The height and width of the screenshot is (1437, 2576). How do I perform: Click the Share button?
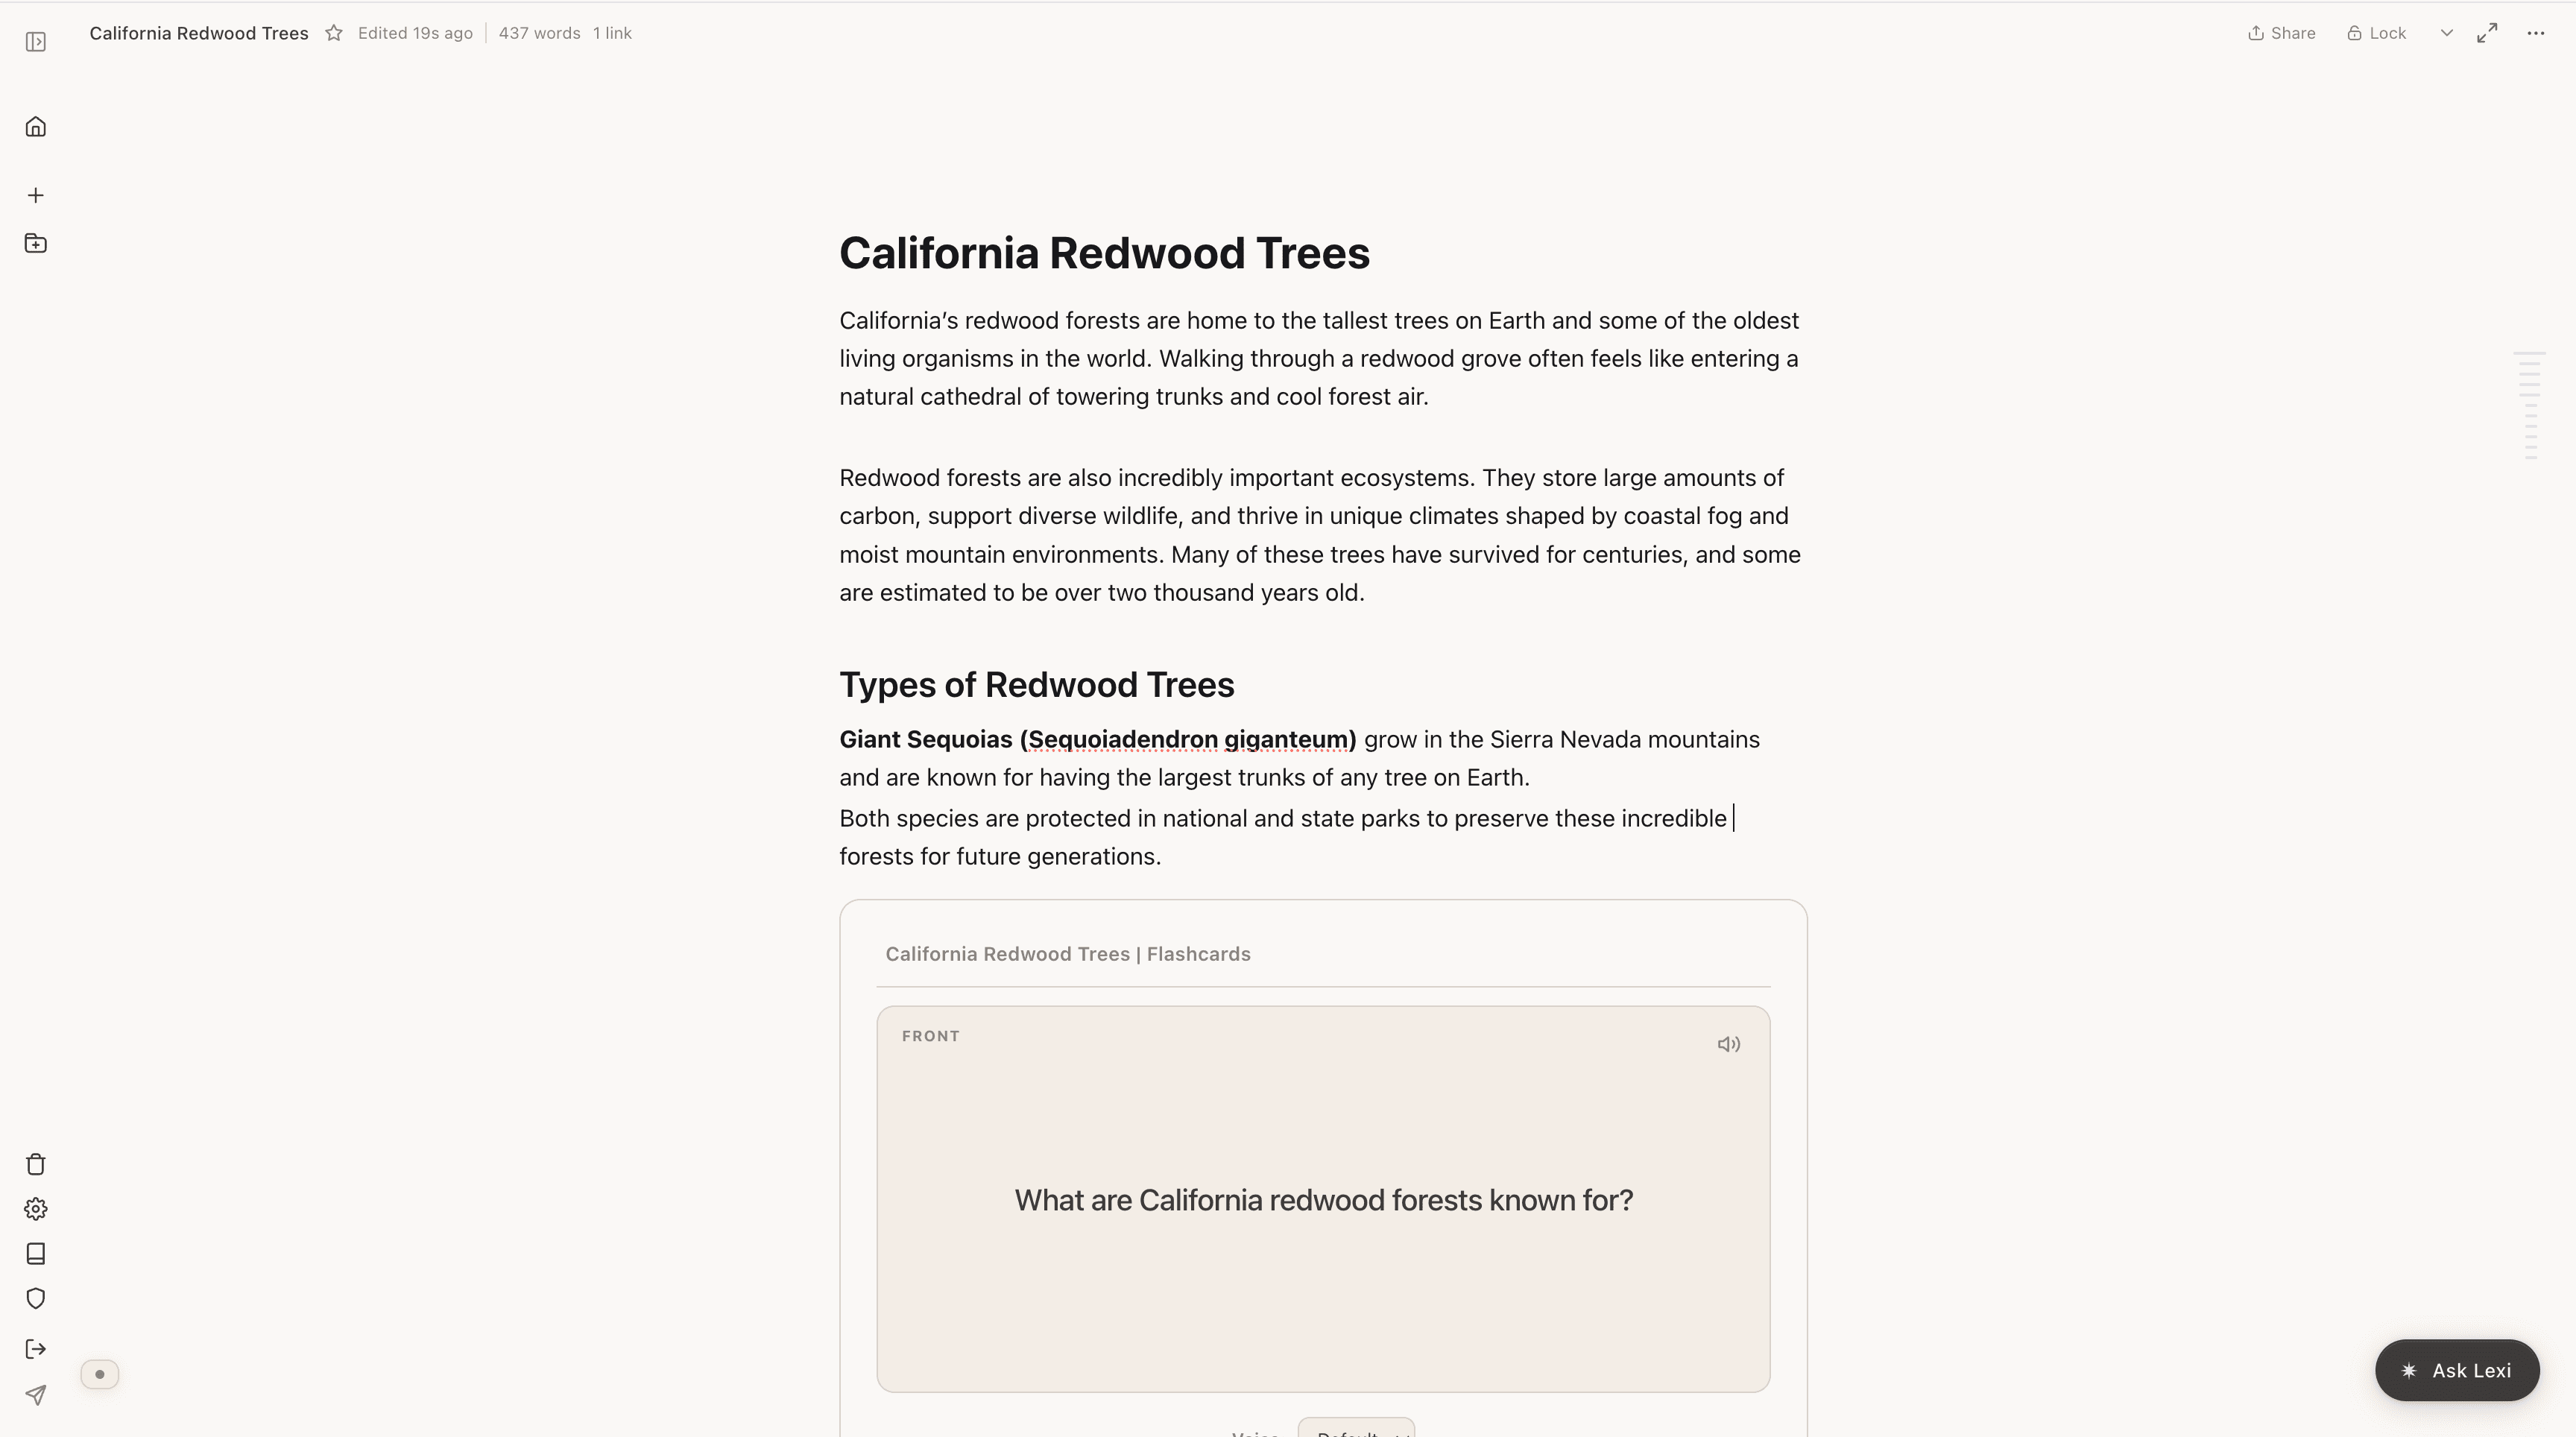pyautogui.click(x=2281, y=32)
